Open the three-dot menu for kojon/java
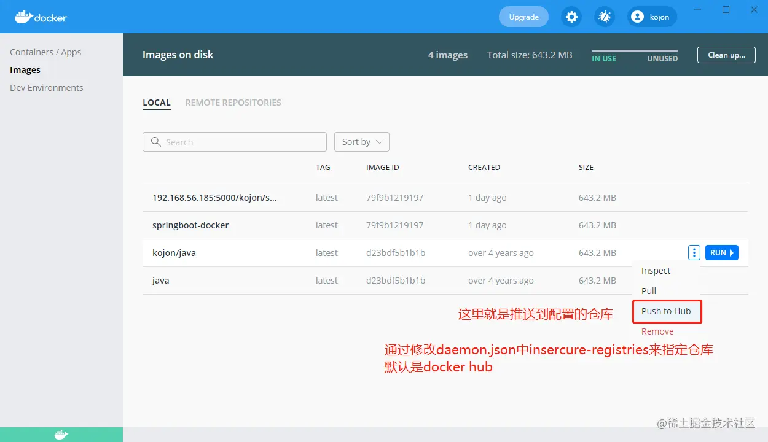 tap(694, 253)
